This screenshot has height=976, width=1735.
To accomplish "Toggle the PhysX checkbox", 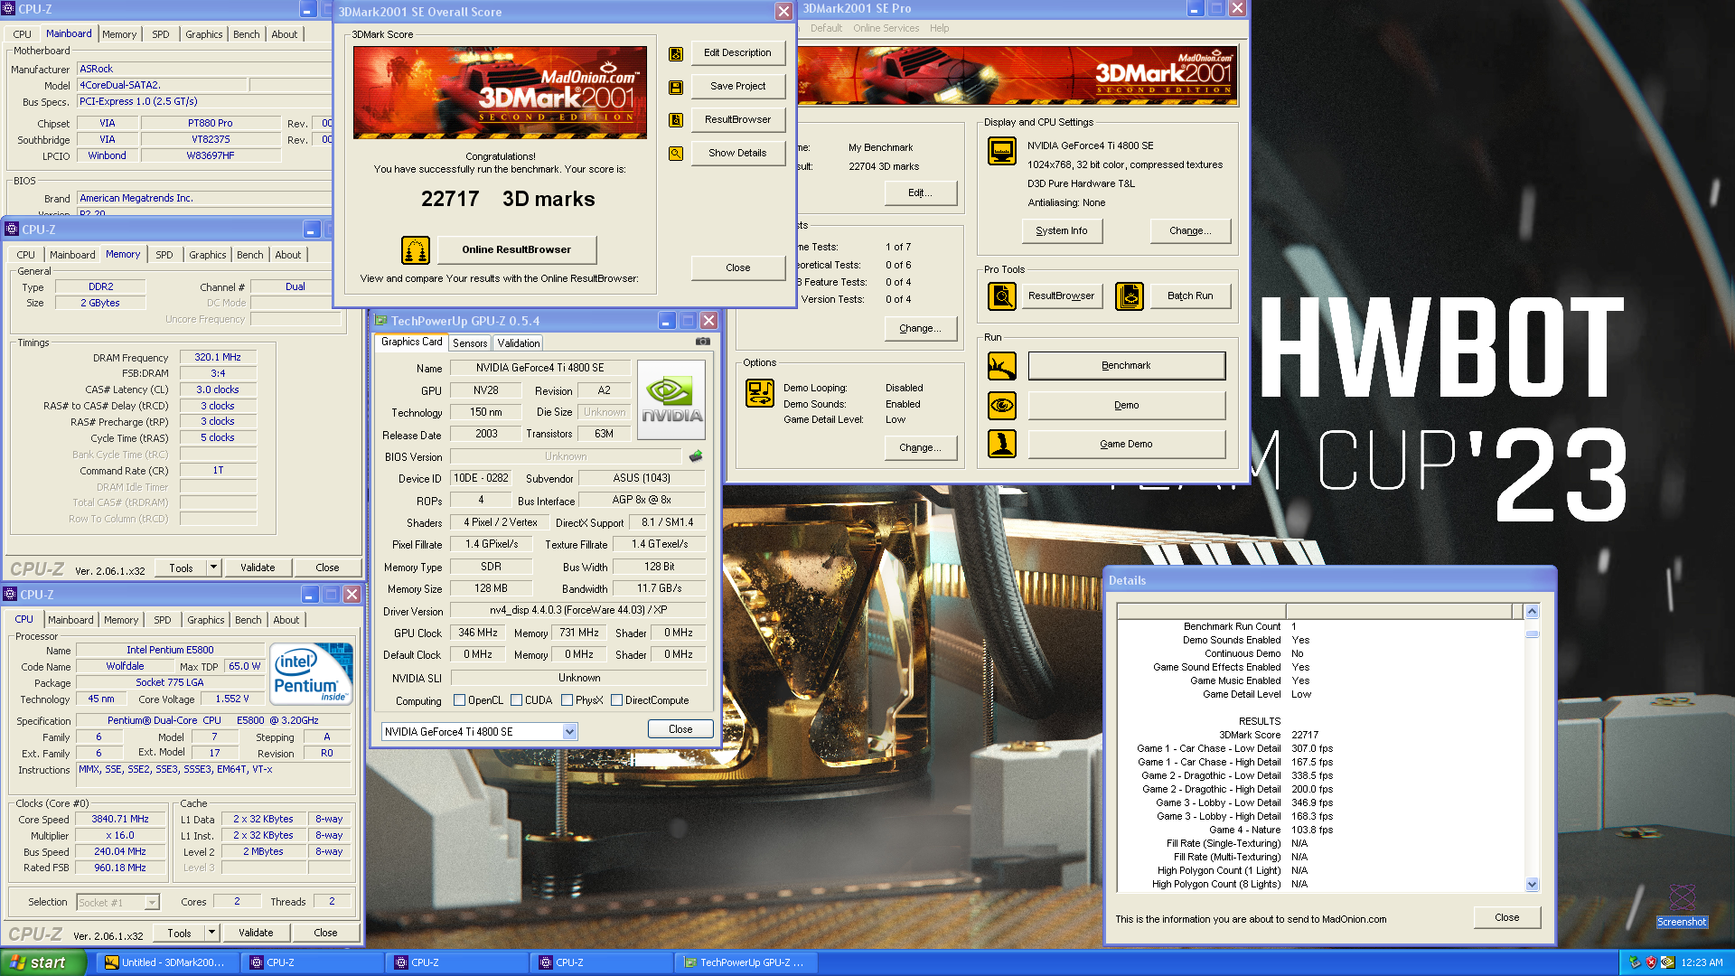I will pyautogui.click(x=567, y=700).
